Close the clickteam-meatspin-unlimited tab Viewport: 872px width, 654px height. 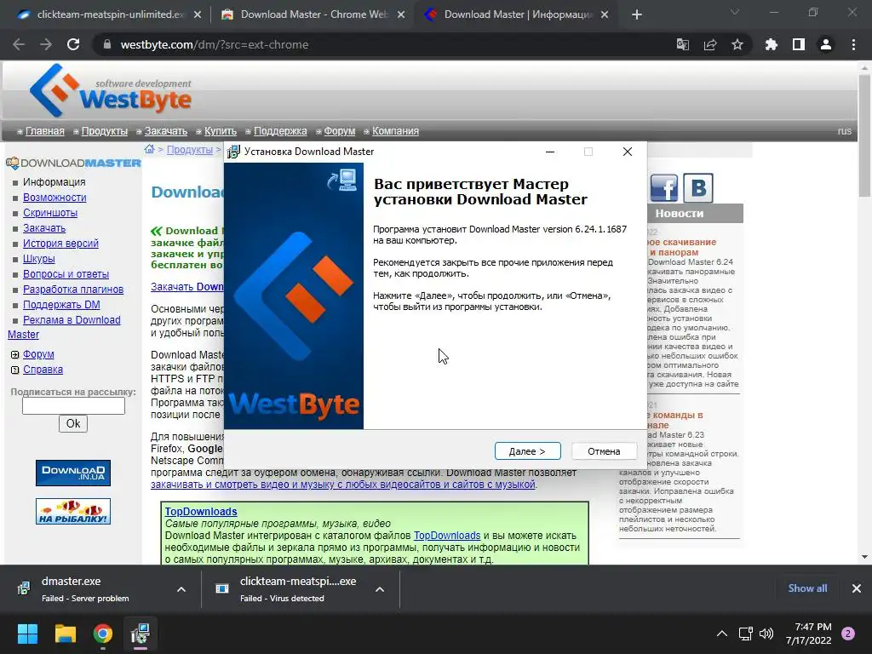click(x=198, y=15)
